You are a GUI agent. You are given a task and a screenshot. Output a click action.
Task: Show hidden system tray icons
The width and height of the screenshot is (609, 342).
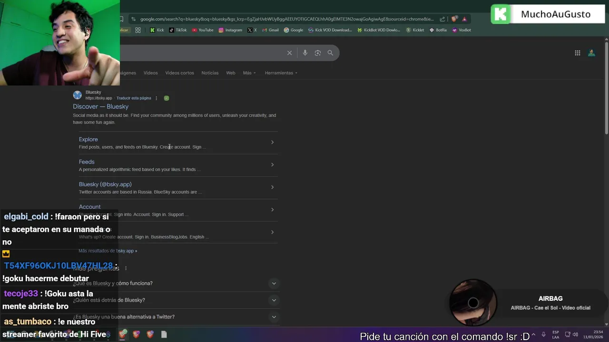pos(533,334)
